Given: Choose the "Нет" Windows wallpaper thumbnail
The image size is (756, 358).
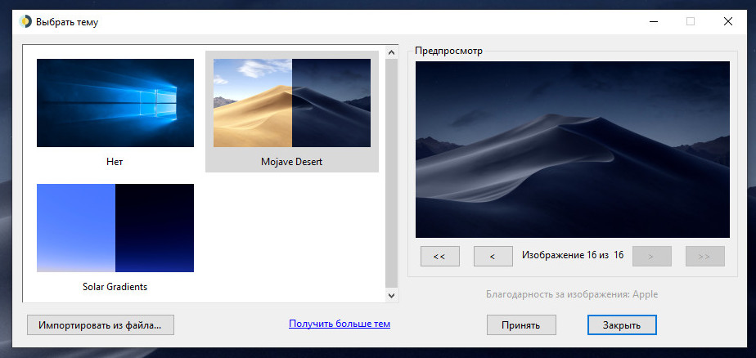Looking at the screenshot, I should pyautogui.click(x=115, y=103).
